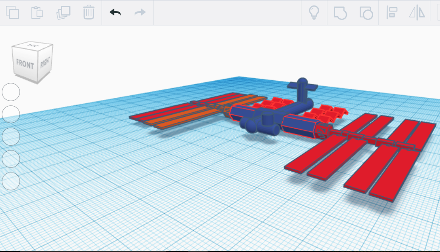
Task: Click the Home view button
Action: coord(11,91)
